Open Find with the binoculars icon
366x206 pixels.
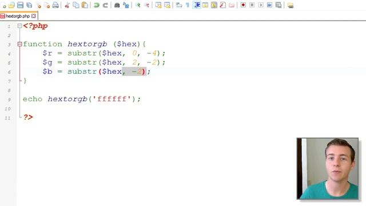[117, 5]
